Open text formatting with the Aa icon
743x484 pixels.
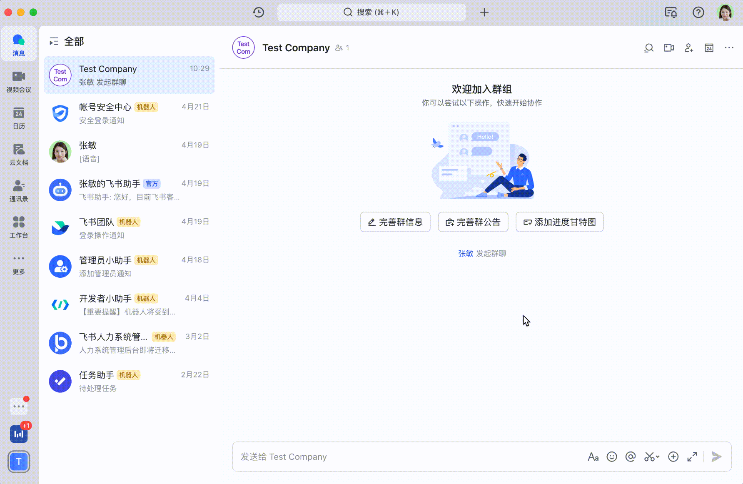point(593,457)
